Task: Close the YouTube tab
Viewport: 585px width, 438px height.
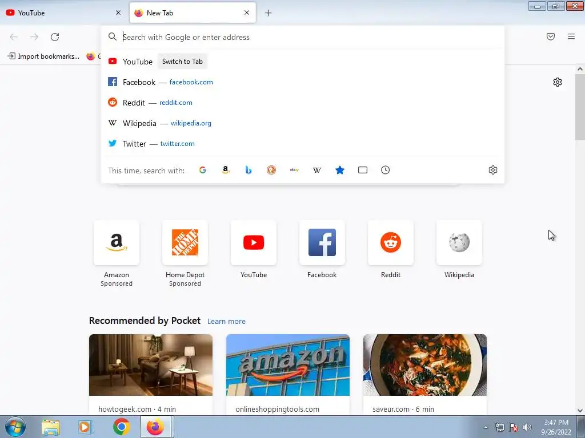Action: pyautogui.click(x=118, y=13)
